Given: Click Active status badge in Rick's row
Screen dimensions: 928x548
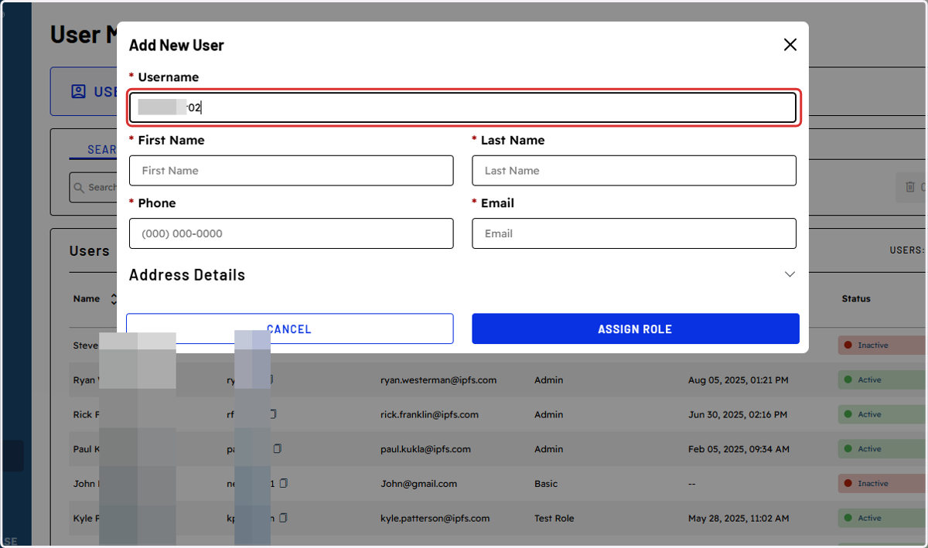Looking at the screenshot, I should point(882,415).
